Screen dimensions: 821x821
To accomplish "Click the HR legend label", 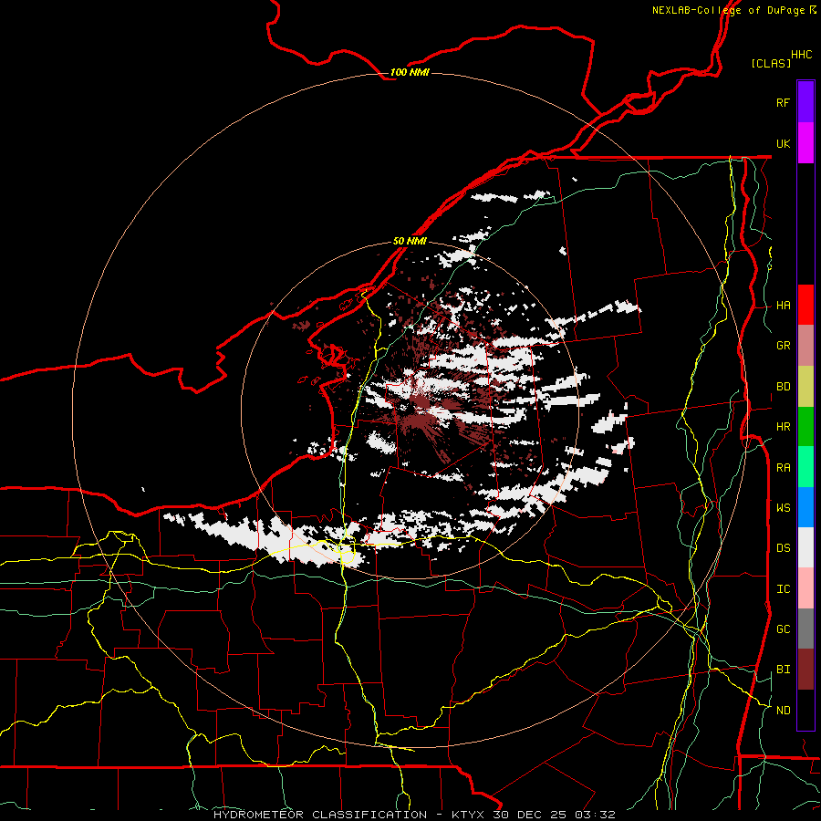I will tap(783, 427).
